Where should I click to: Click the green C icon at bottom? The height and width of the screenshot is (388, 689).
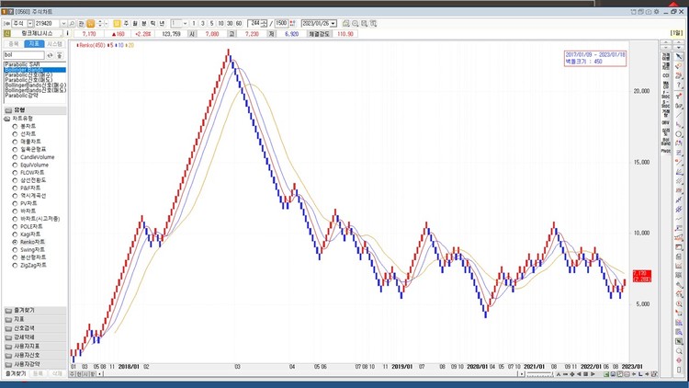click(x=606, y=374)
